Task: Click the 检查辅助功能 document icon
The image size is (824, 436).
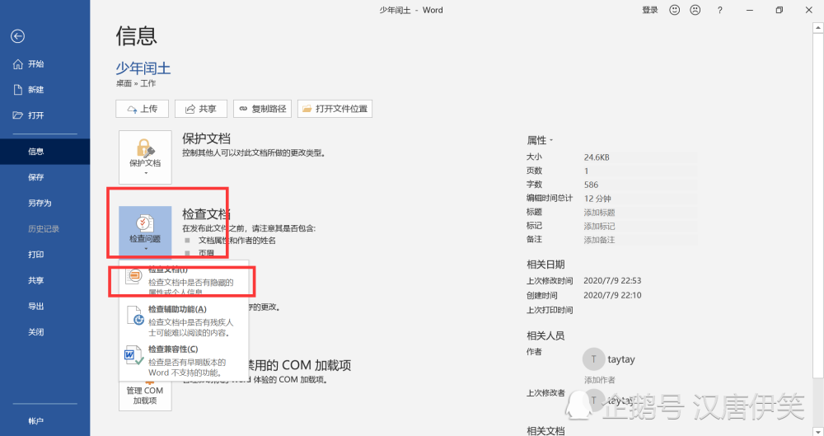Action: coord(135,316)
